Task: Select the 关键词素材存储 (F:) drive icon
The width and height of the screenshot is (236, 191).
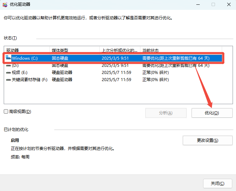Action: [x=8, y=80]
